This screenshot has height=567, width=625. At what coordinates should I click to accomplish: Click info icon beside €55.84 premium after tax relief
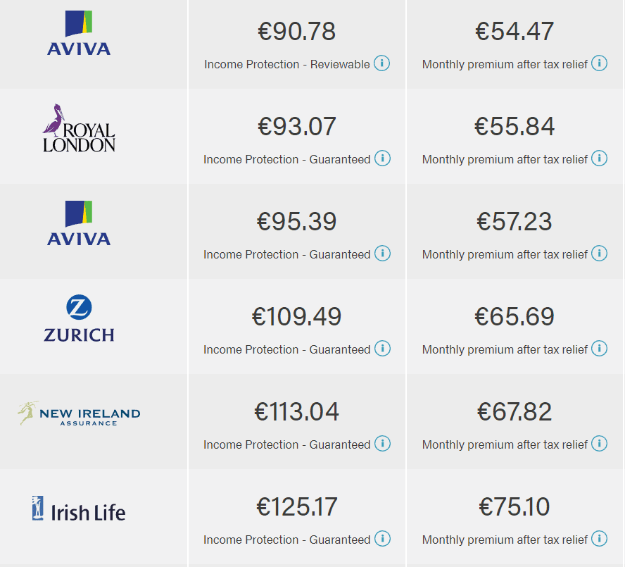[599, 158]
